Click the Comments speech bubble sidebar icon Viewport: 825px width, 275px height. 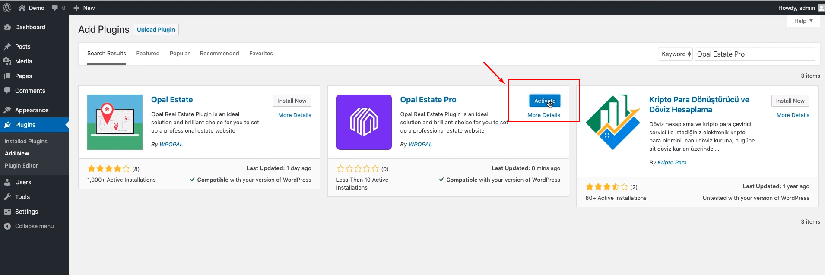[7, 91]
